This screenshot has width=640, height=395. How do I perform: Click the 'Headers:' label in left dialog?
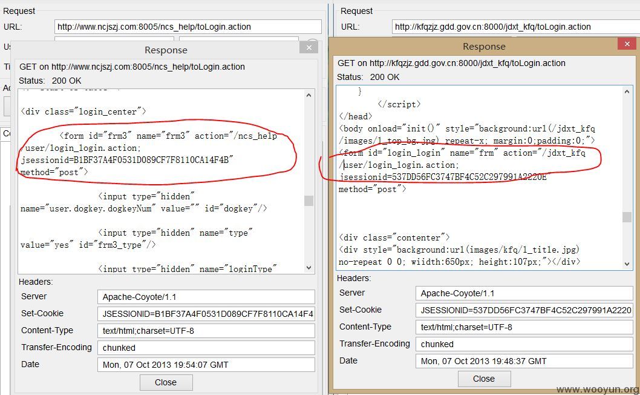[36, 282]
